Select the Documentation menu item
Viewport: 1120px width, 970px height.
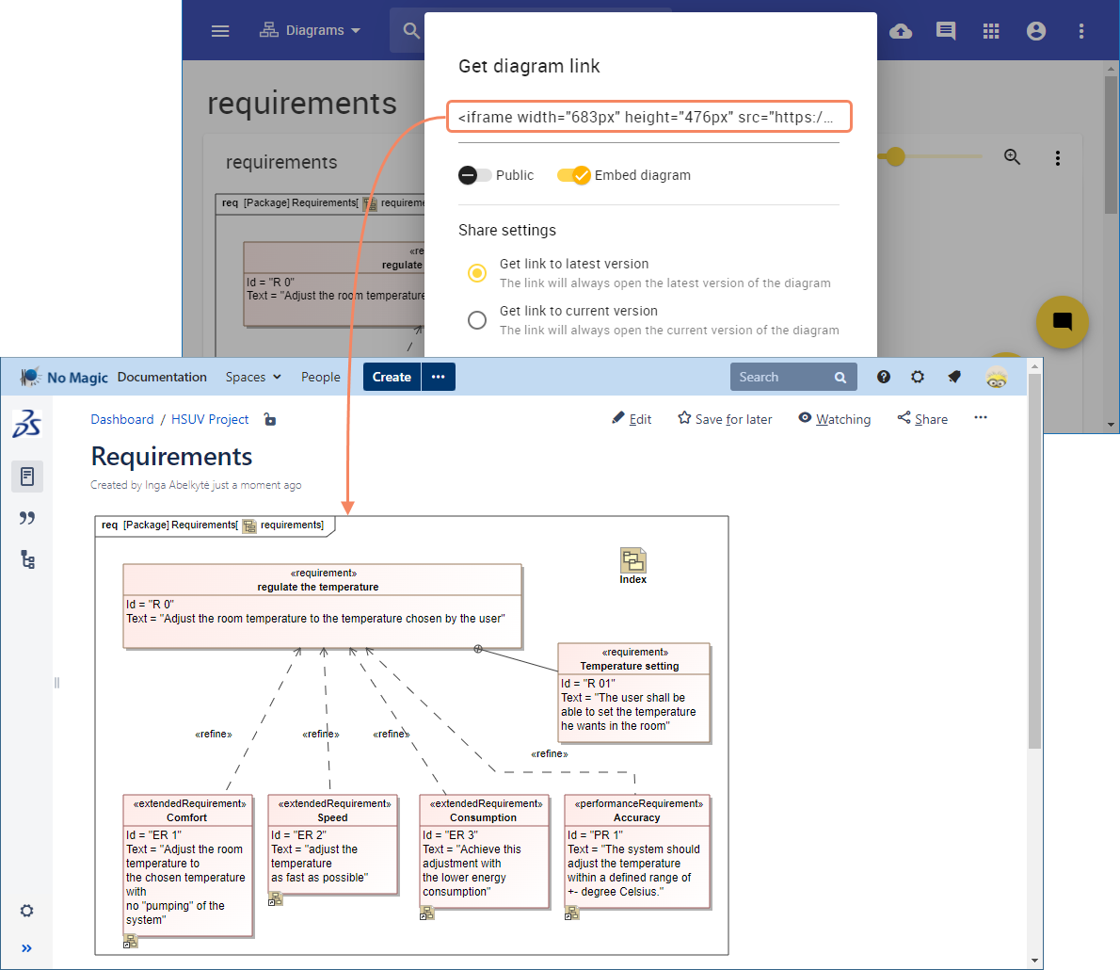(162, 377)
